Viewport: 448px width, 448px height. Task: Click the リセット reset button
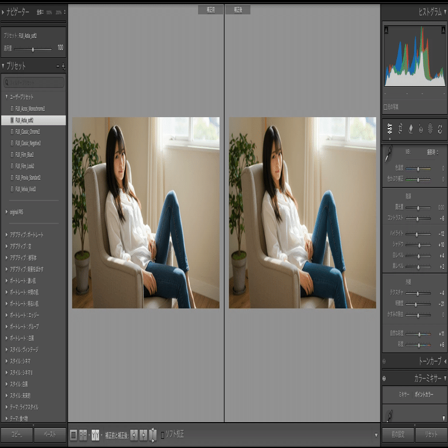pyautogui.click(x=431, y=434)
